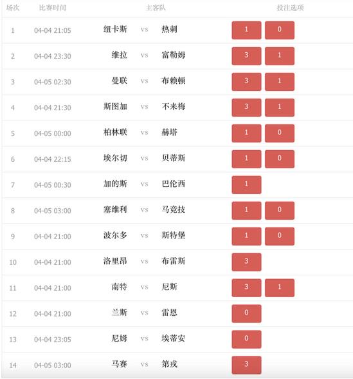Click option 0 for 兰斯 vs 雷恩
The image size is (353, 379).
click(246, 313)
